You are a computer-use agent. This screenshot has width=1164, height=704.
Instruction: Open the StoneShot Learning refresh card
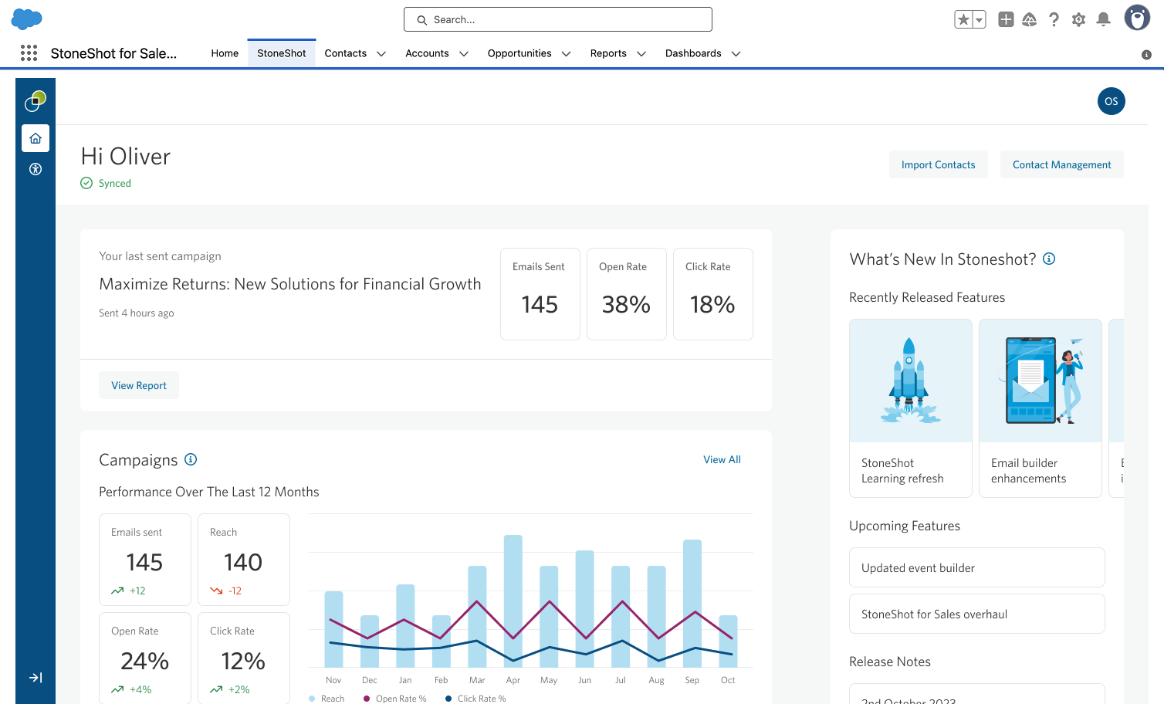coord(911,408)
